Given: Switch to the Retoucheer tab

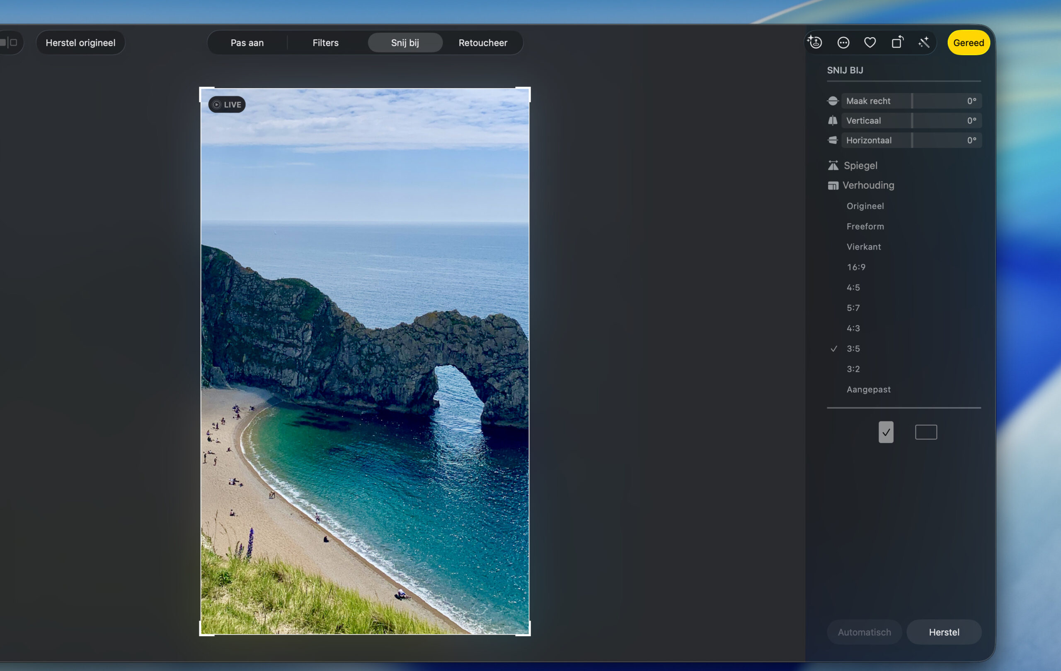Looking at the screenshot, I should click(482, 43).
